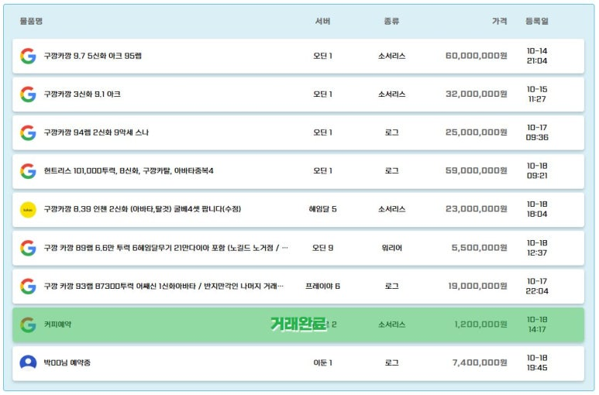Click 물품명 column header
This screenshot has width=599, height=395.
[x=31, y=21]
